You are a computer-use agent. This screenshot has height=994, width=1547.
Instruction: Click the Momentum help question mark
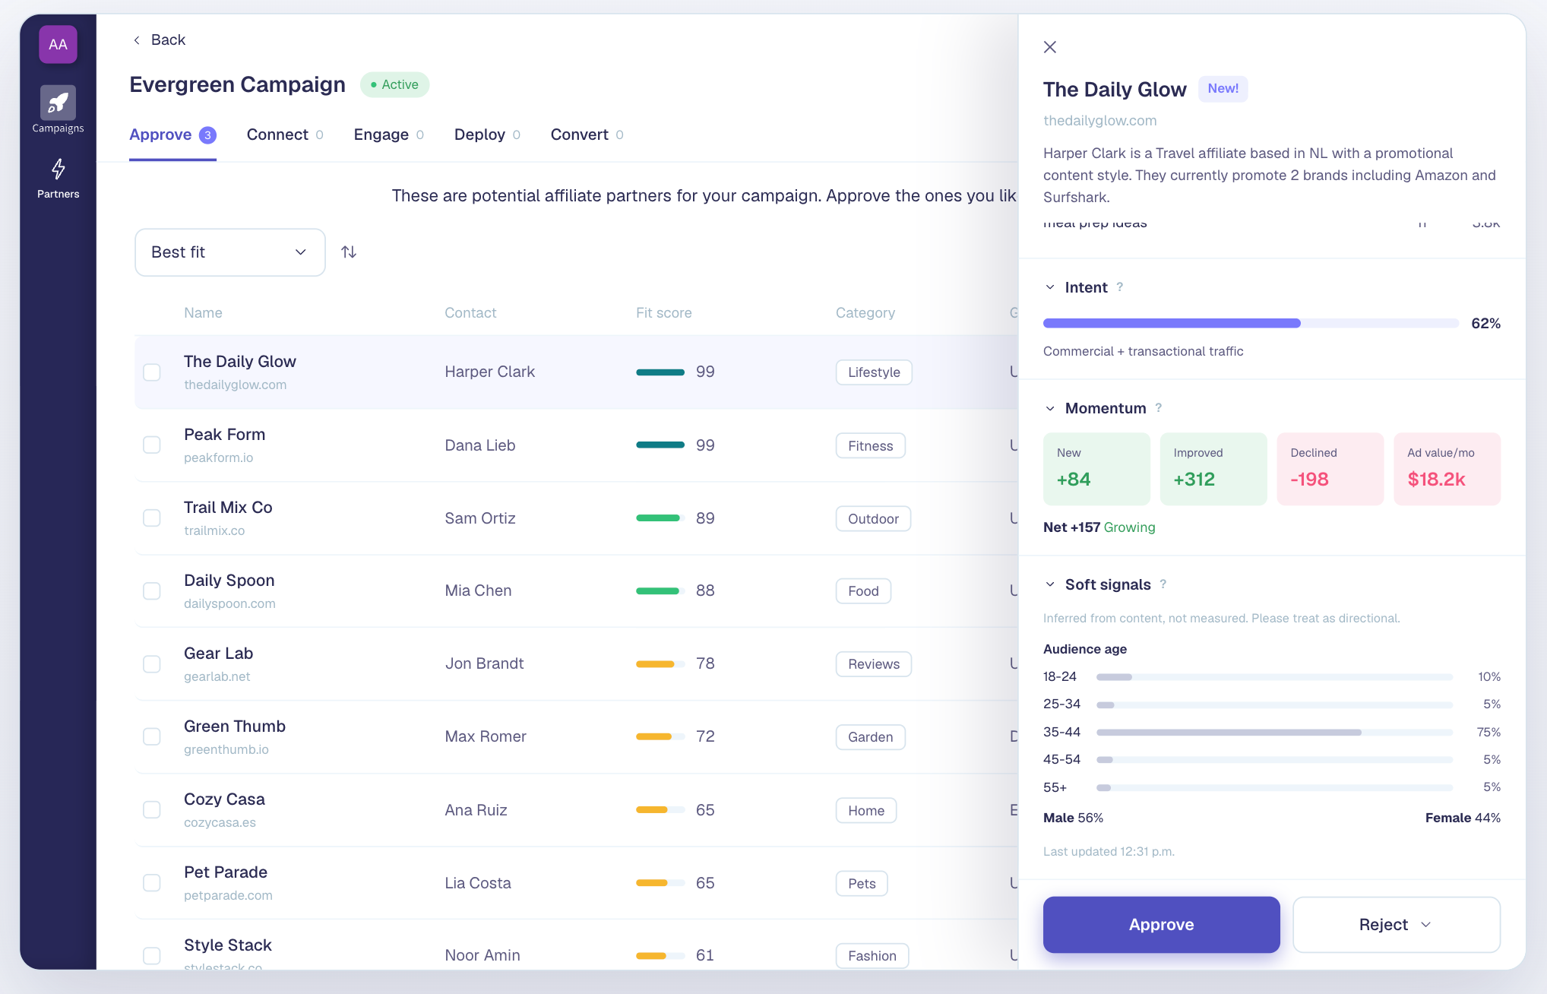pyautogui.click(x=1159, y=407)
